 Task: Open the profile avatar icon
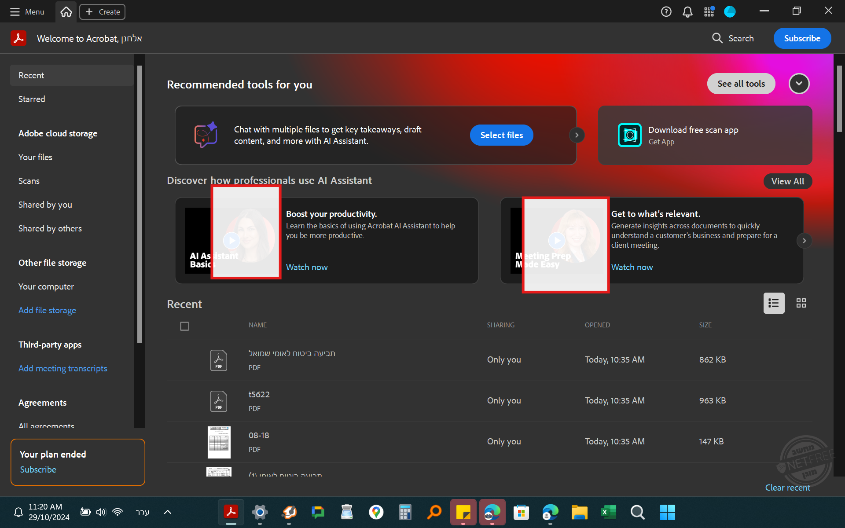(x=730, y=12)
